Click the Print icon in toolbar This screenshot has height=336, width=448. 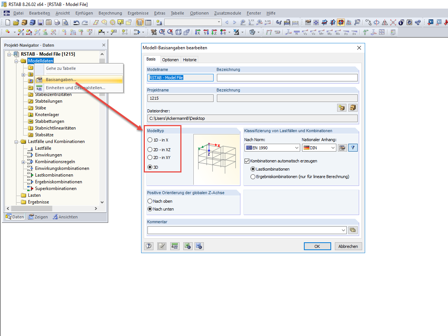point(57,22)
